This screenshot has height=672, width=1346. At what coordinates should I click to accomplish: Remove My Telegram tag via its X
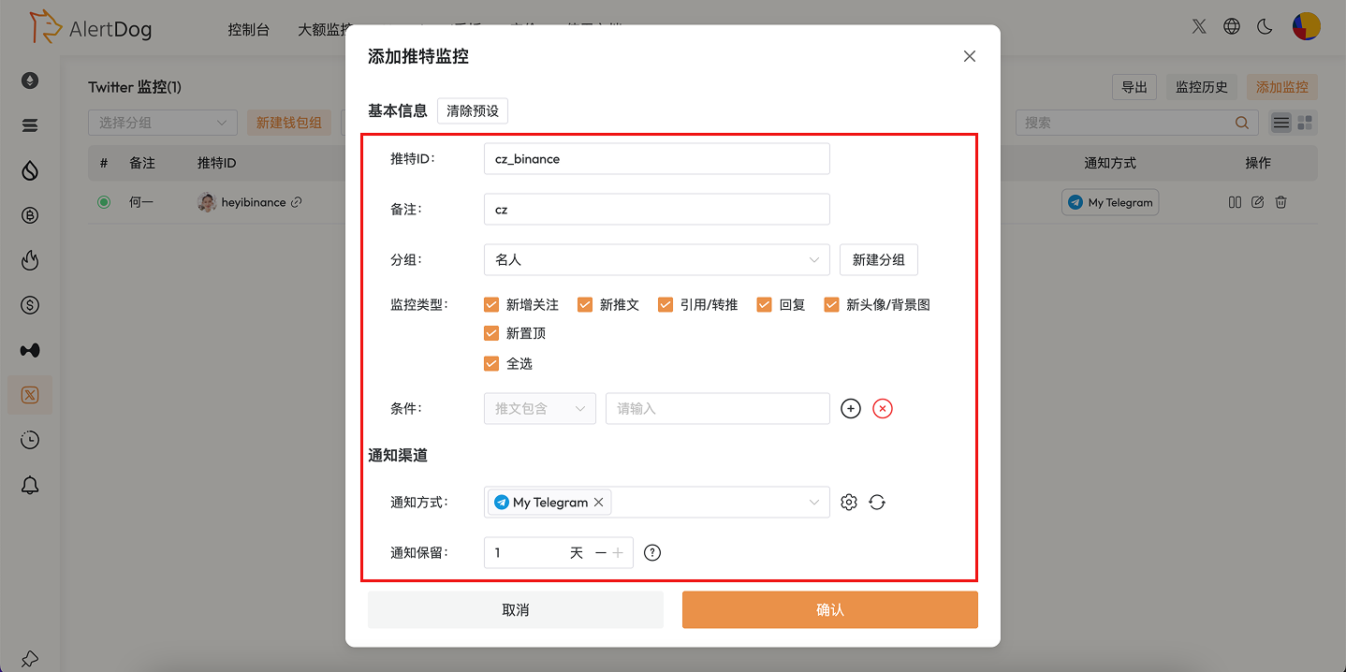pyautogui.click(x=598, y=502)
